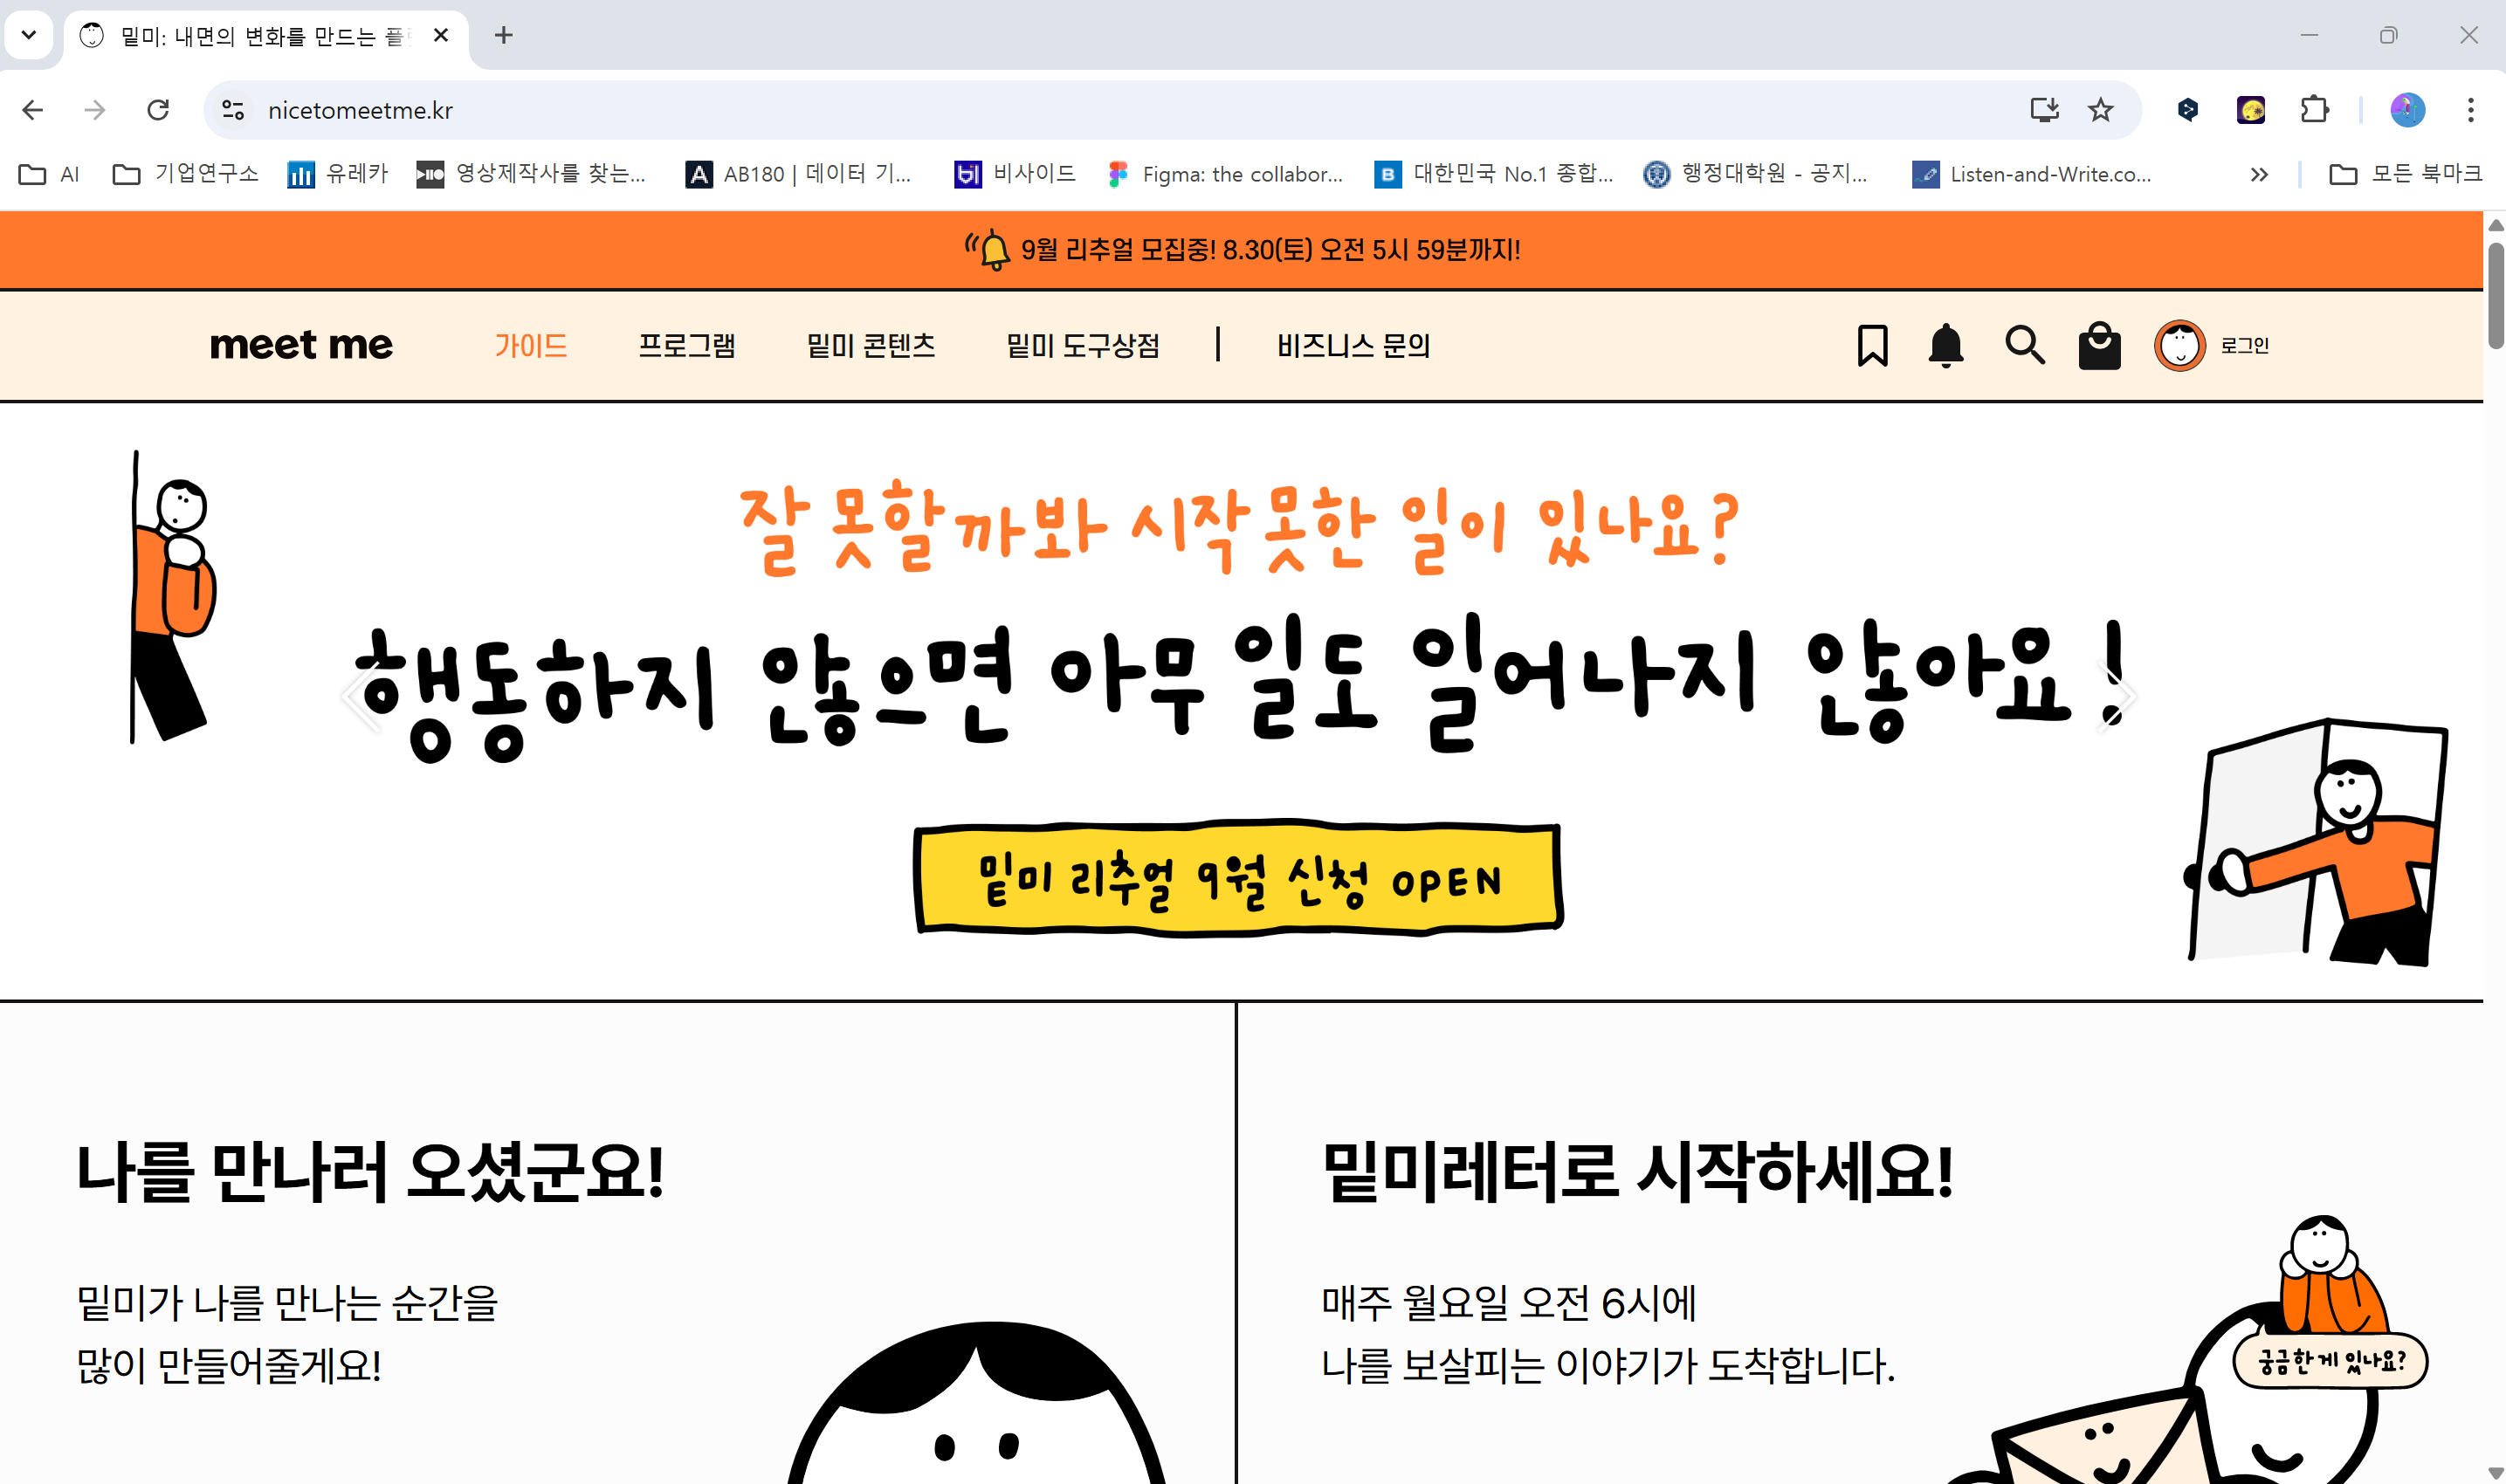Image resolution: width=2506 pixels, height=1484 pixels.
Task: Click the profile avatar icon beside 로그인
Action: coord(2179,346)
